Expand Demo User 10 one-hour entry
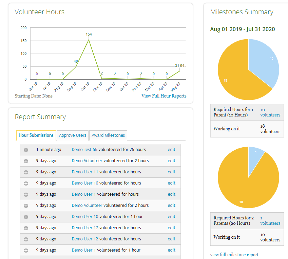Image resolution: width=288 pixels, height=259 pixels. pos(26,217)
